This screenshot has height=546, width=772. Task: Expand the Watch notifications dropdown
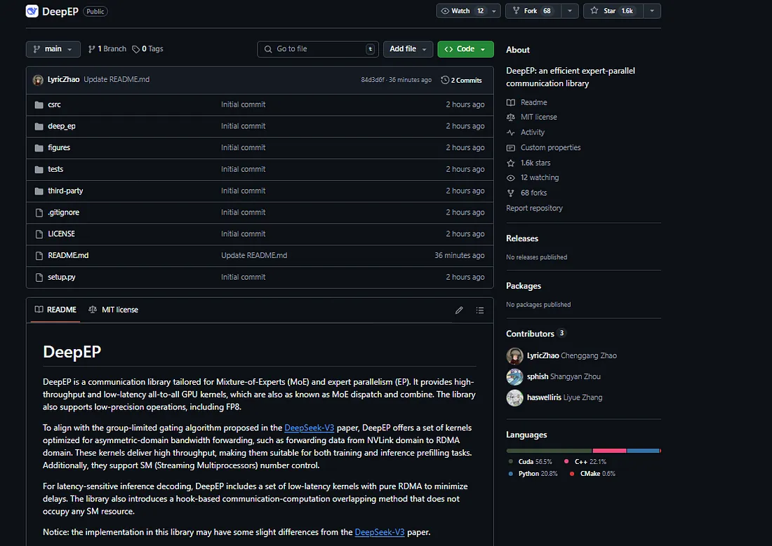coord(494,11)
